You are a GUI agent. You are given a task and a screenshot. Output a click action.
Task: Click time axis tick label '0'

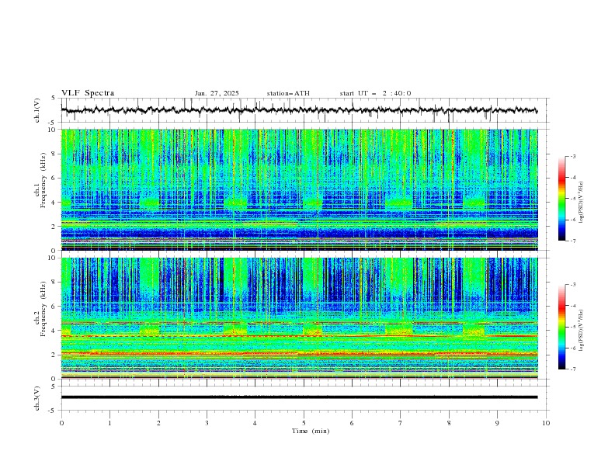61,423
